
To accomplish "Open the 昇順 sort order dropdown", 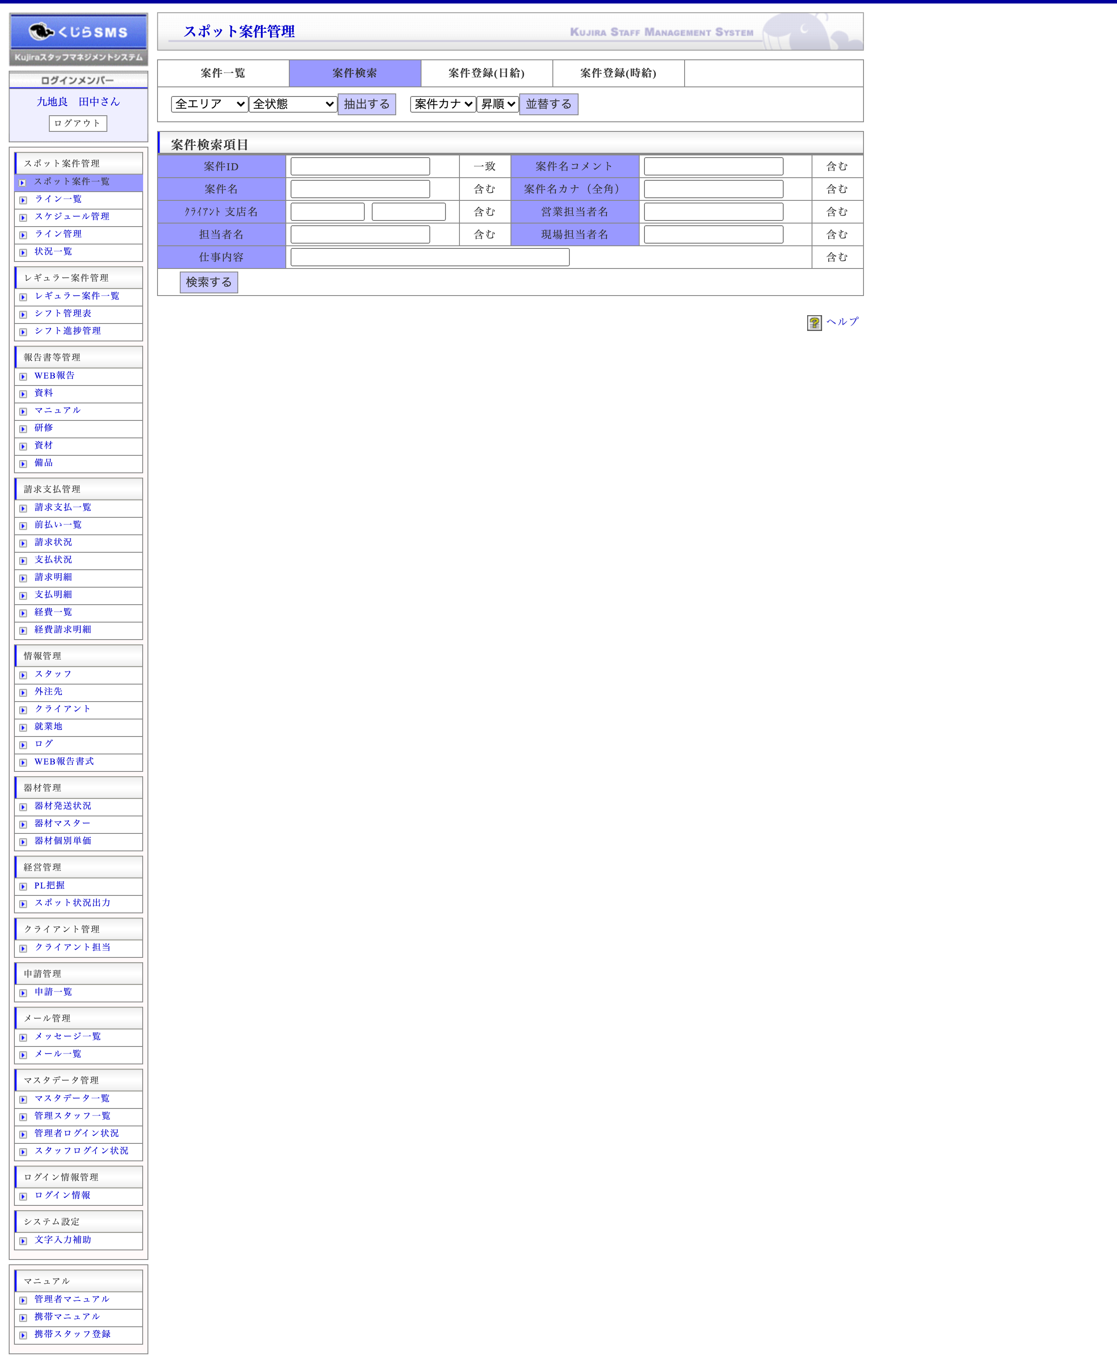I will click(497, 103).
